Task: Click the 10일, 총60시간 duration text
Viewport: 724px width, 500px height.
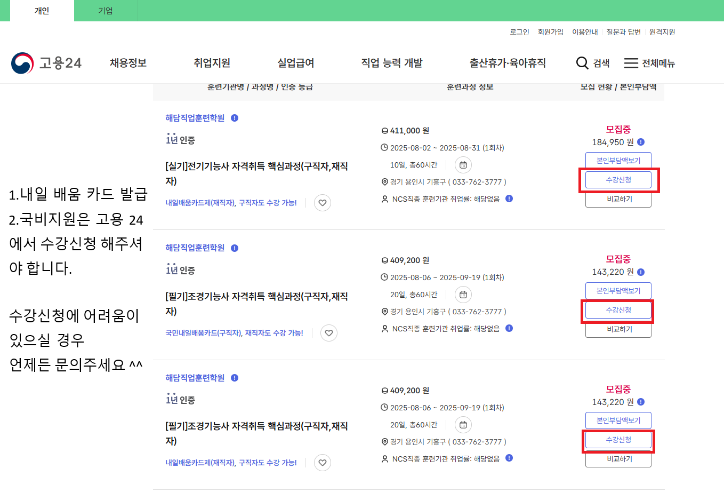Action: [414, 165]
